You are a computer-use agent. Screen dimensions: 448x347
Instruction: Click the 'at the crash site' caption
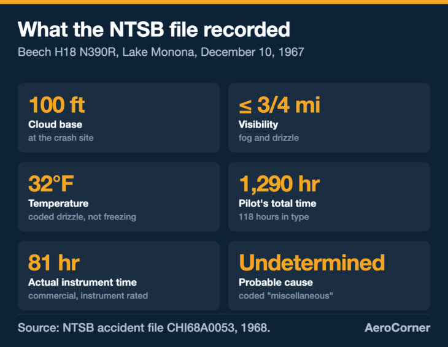61,138
